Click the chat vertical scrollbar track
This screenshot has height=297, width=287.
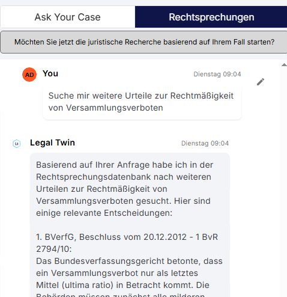(x=283, y=180)
